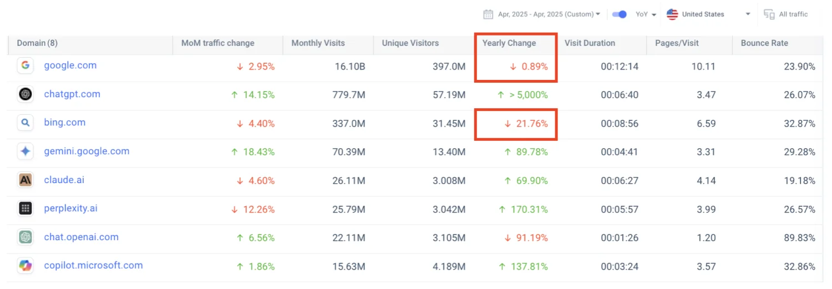Click the Gemini sparkle icon

tap(25, 151)
